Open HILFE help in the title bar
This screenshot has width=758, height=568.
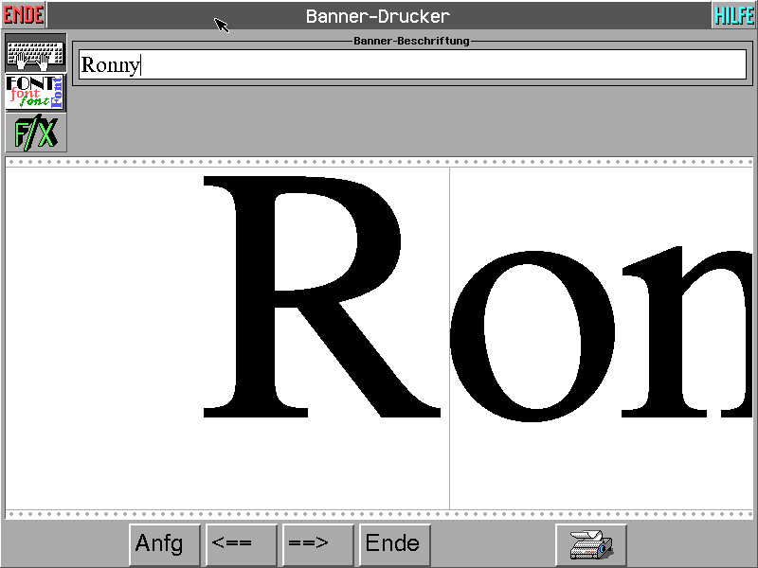[x=733, y=15]
